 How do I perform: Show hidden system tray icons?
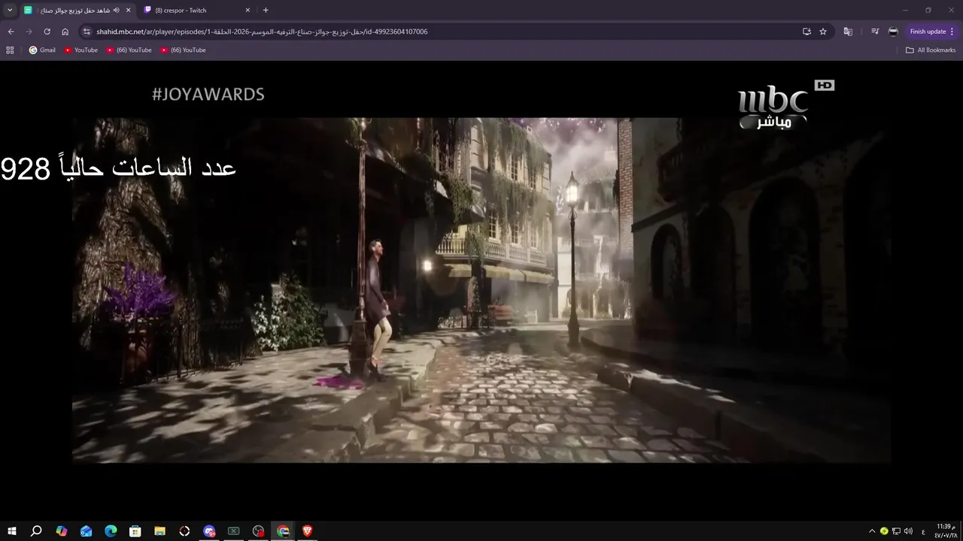pyautogui.click(x=872, y=531)
